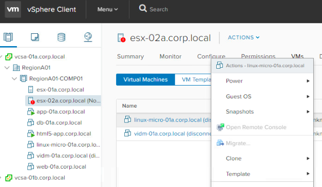Click host error icon beside esx-02a title
322x187 pixels.
[121, 38]
